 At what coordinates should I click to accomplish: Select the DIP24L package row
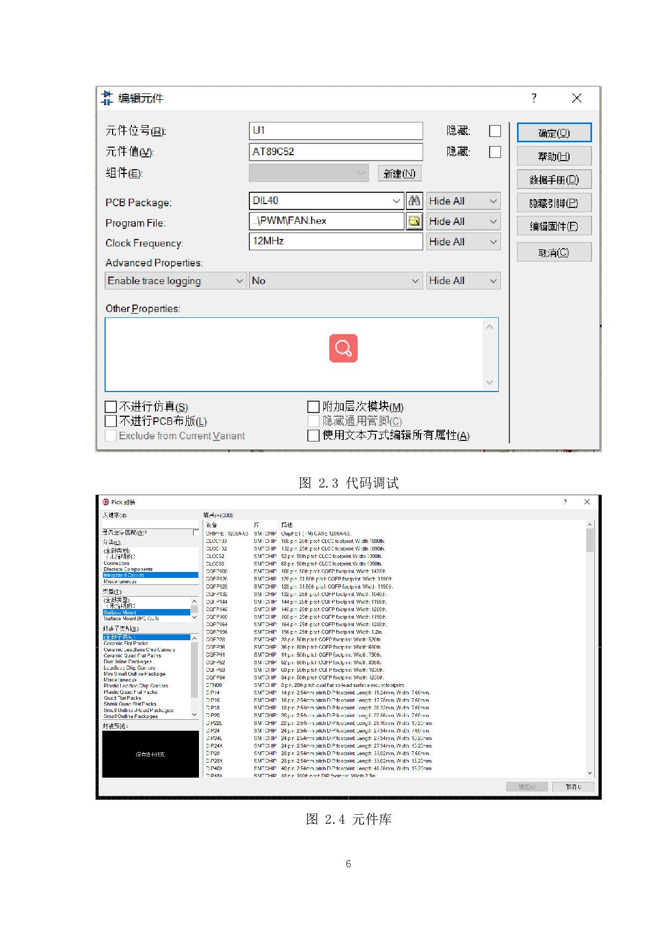pyautogui.click(x=396, y=738)
